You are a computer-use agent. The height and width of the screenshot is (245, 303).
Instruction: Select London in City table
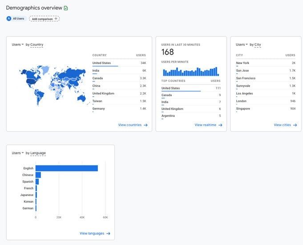pyautogui.click(x=266, y=101)
